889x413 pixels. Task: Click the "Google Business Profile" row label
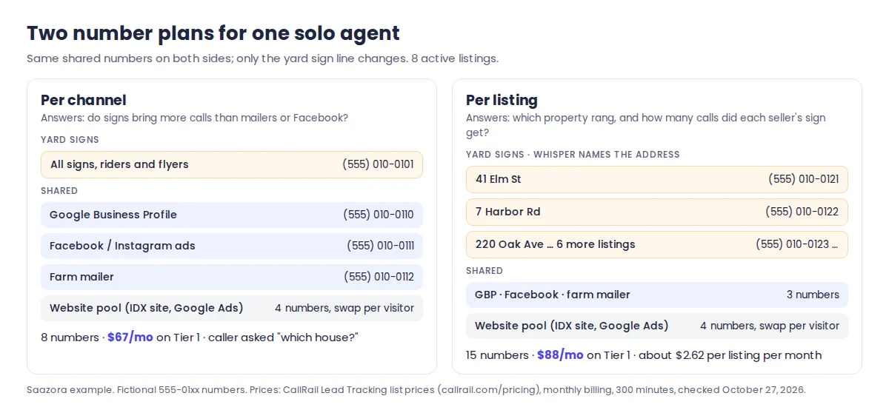[x=113, y=215]
